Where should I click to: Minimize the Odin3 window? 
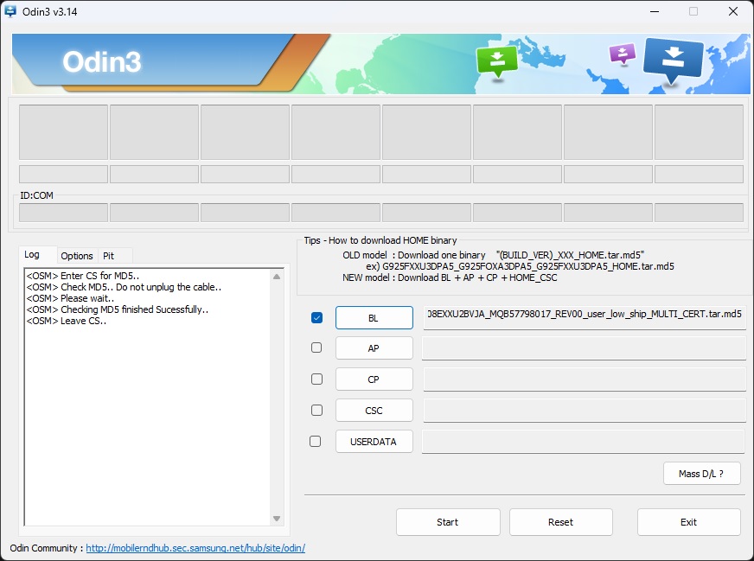pyautogui.click(x=652, y=11)
